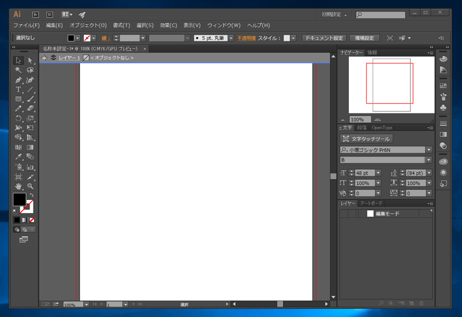Click the large black fill swatch
Screen dimensions: 462x317
20,199
